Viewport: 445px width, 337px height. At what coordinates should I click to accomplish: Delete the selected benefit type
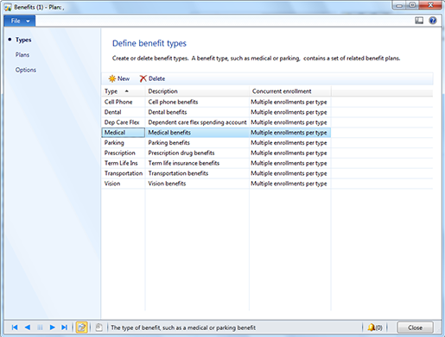[x=152, y=78]
